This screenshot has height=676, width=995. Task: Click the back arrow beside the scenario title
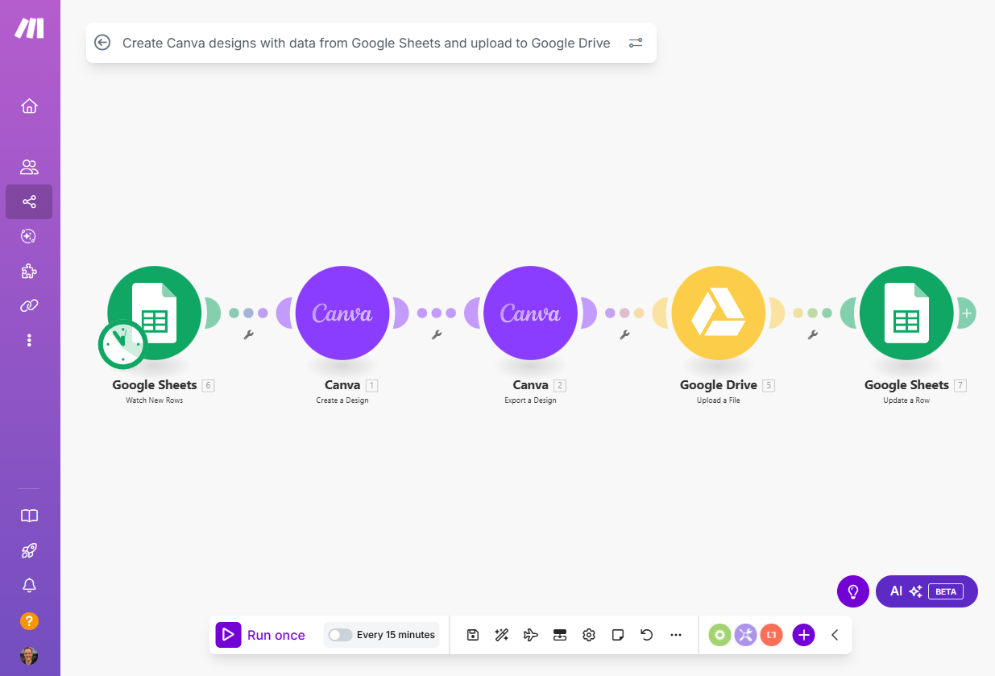click(x=102, y=42)
